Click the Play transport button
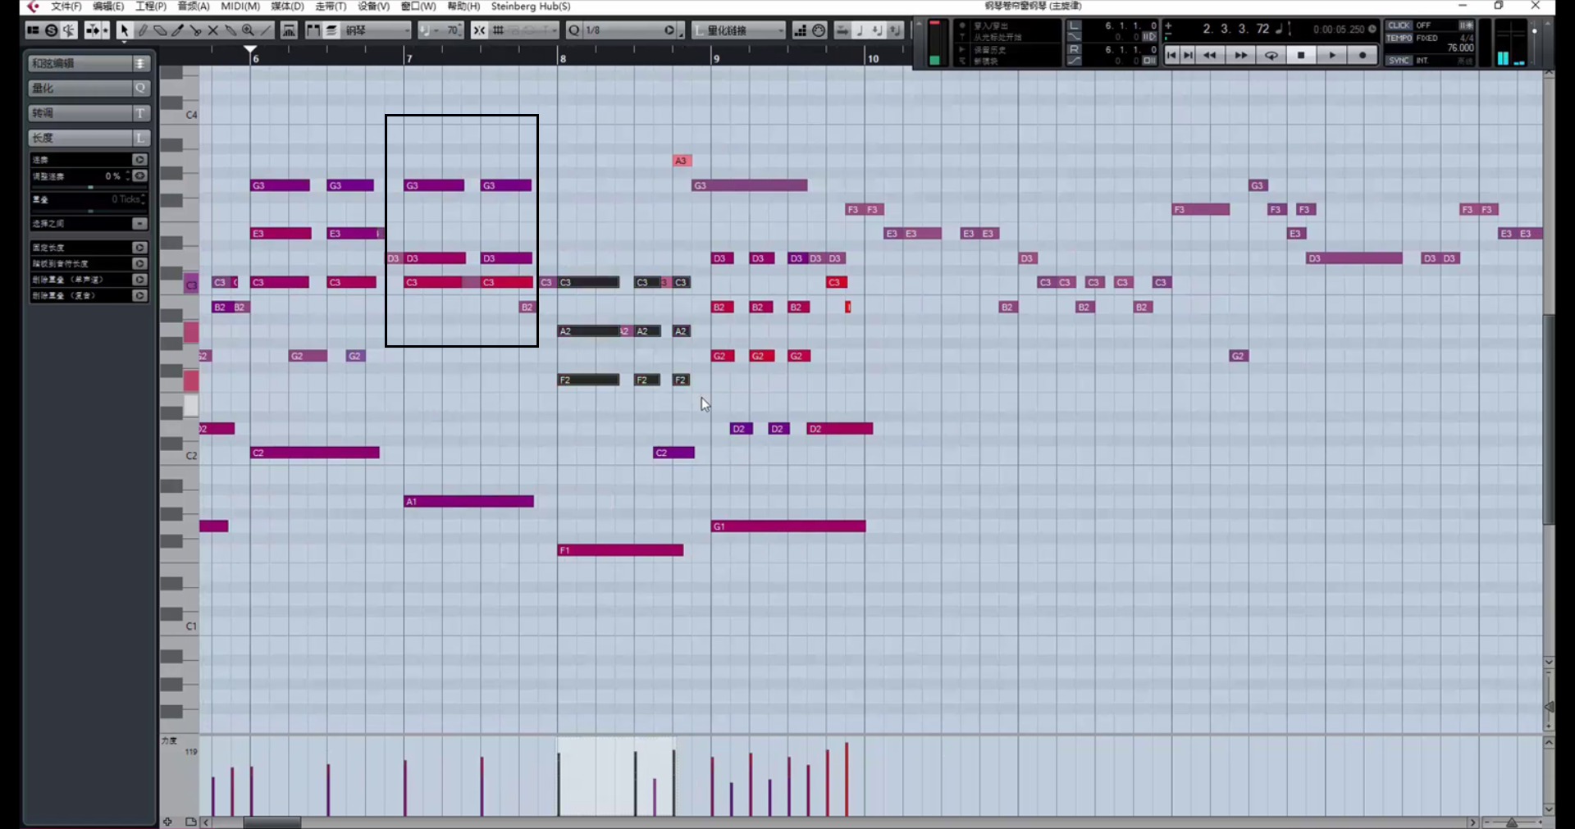The image size is (1575, 829). pos(1332,56)
